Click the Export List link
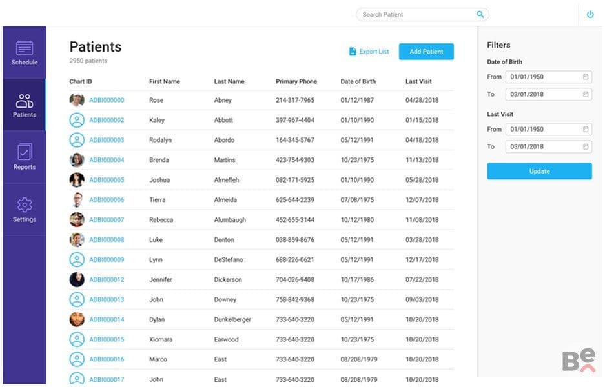605x387 pixels. [x=369, y=51]
